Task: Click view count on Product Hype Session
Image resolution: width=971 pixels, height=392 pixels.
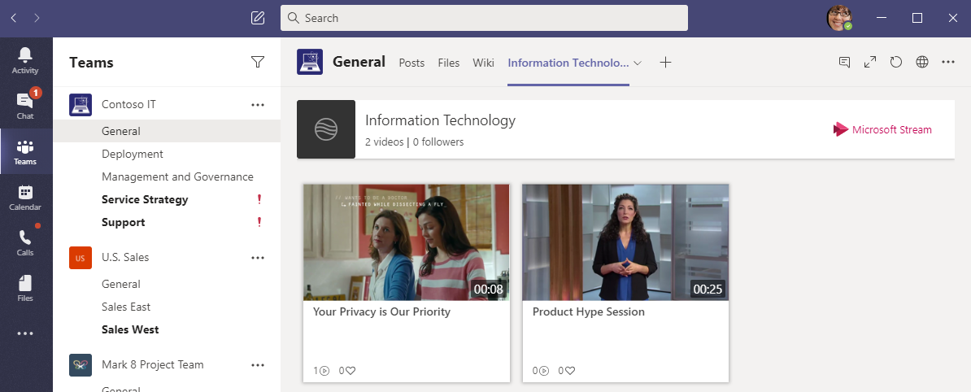Action: 541,370
